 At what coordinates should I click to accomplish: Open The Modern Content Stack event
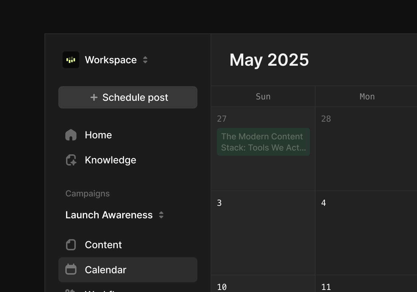click(263, 142)
